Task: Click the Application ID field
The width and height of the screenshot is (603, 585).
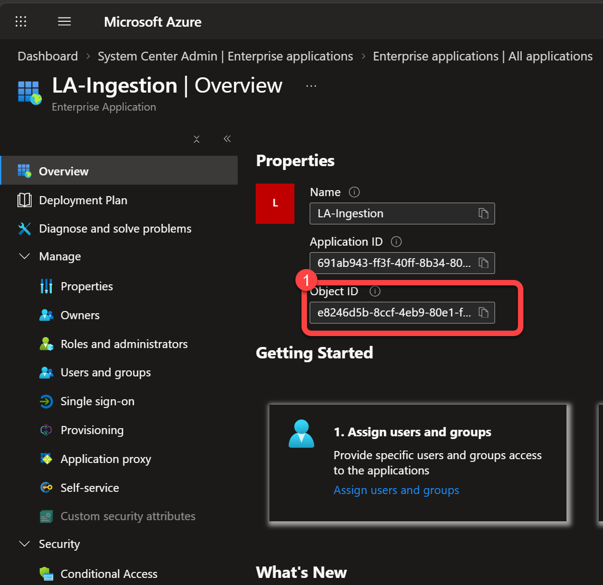Action: pos(402,263)
